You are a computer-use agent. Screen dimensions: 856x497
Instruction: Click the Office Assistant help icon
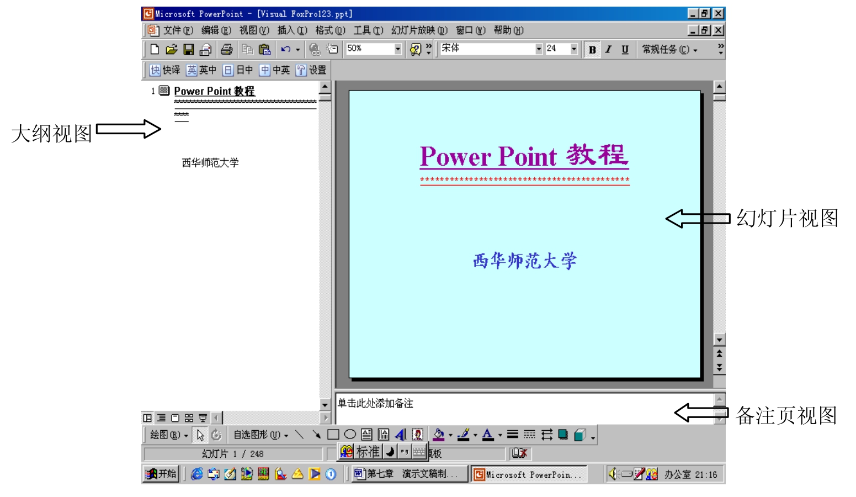click(415, 50)
